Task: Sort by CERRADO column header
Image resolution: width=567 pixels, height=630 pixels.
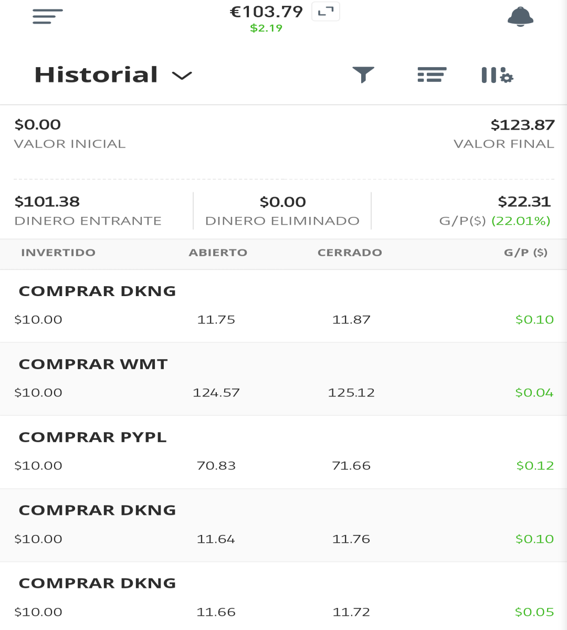Action: point(350,253)
